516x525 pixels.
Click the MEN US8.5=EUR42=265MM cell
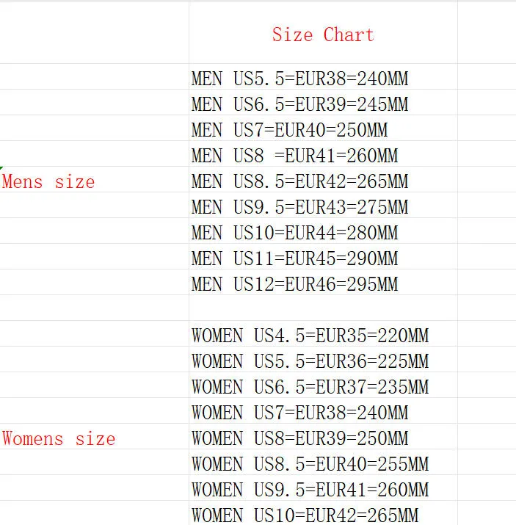coord(323,179)
